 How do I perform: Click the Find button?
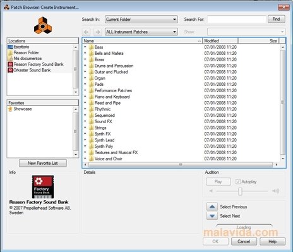click(x=277, y=19)
